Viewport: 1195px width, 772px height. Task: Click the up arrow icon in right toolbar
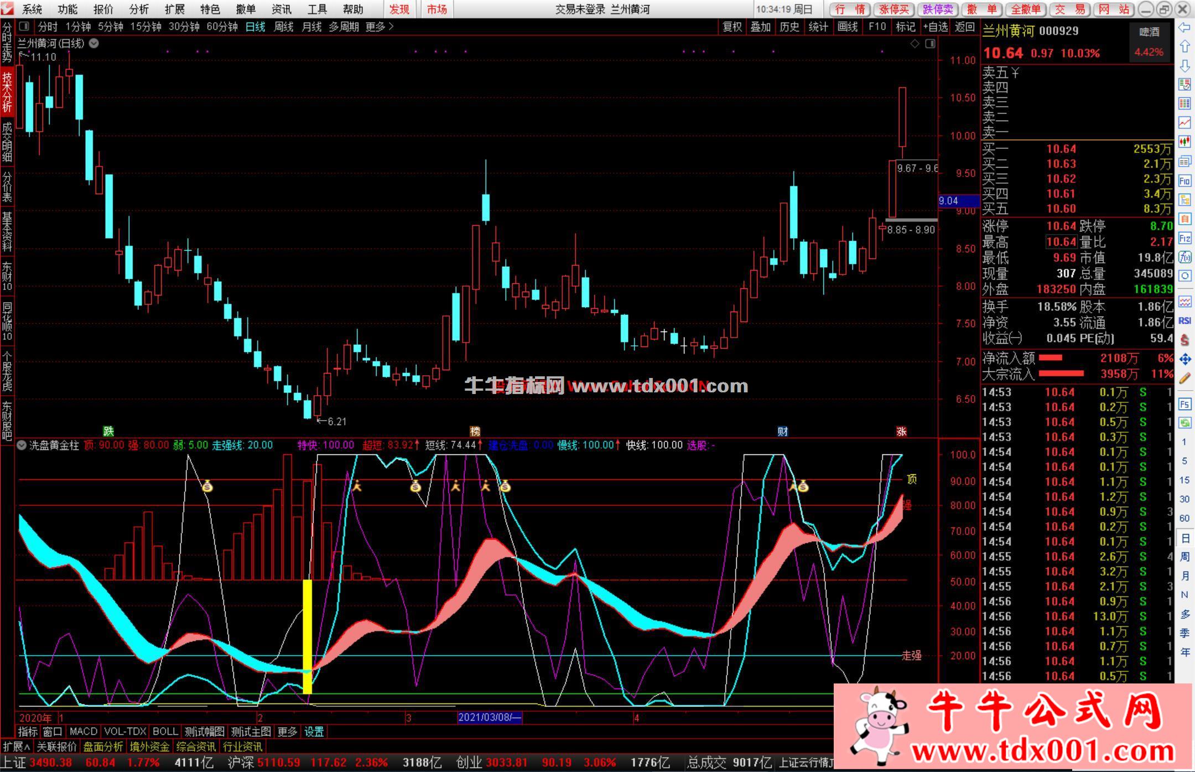click(1184, 46)
